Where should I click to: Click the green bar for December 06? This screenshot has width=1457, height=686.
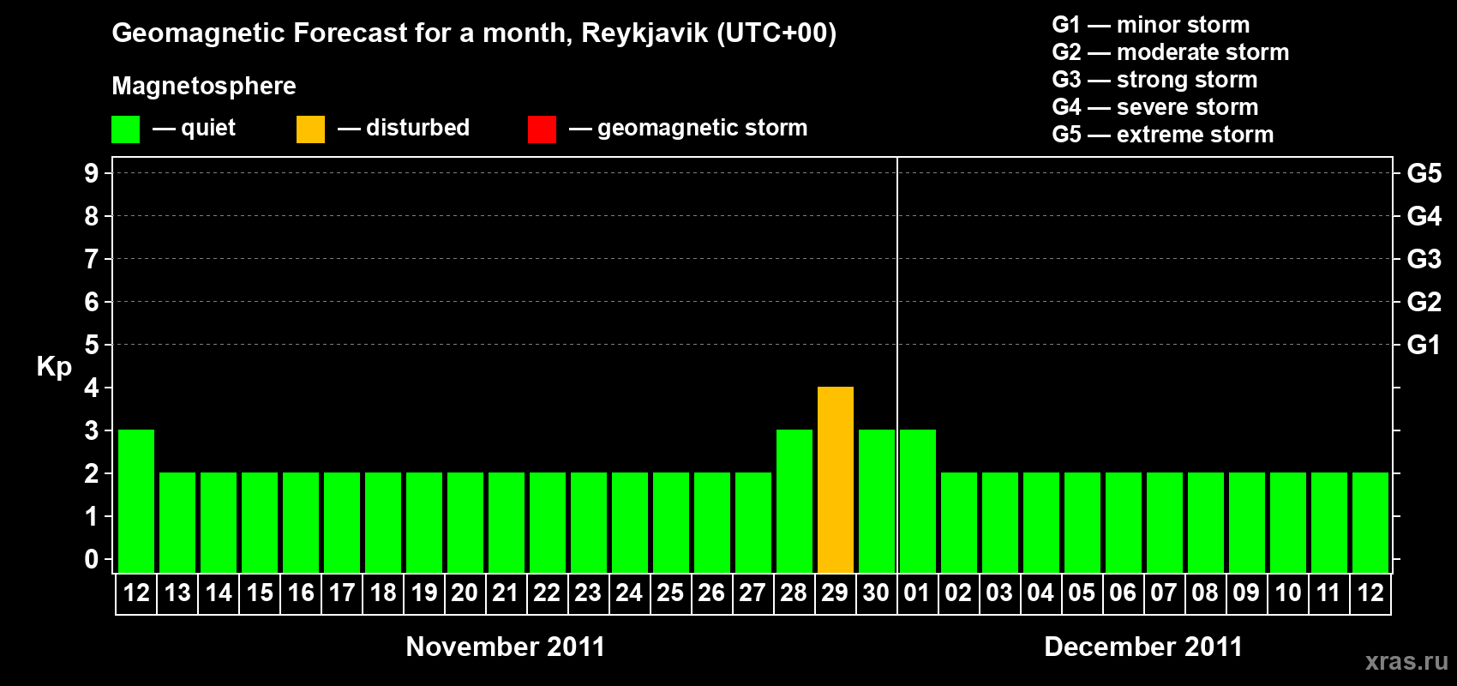(1124, 522)
